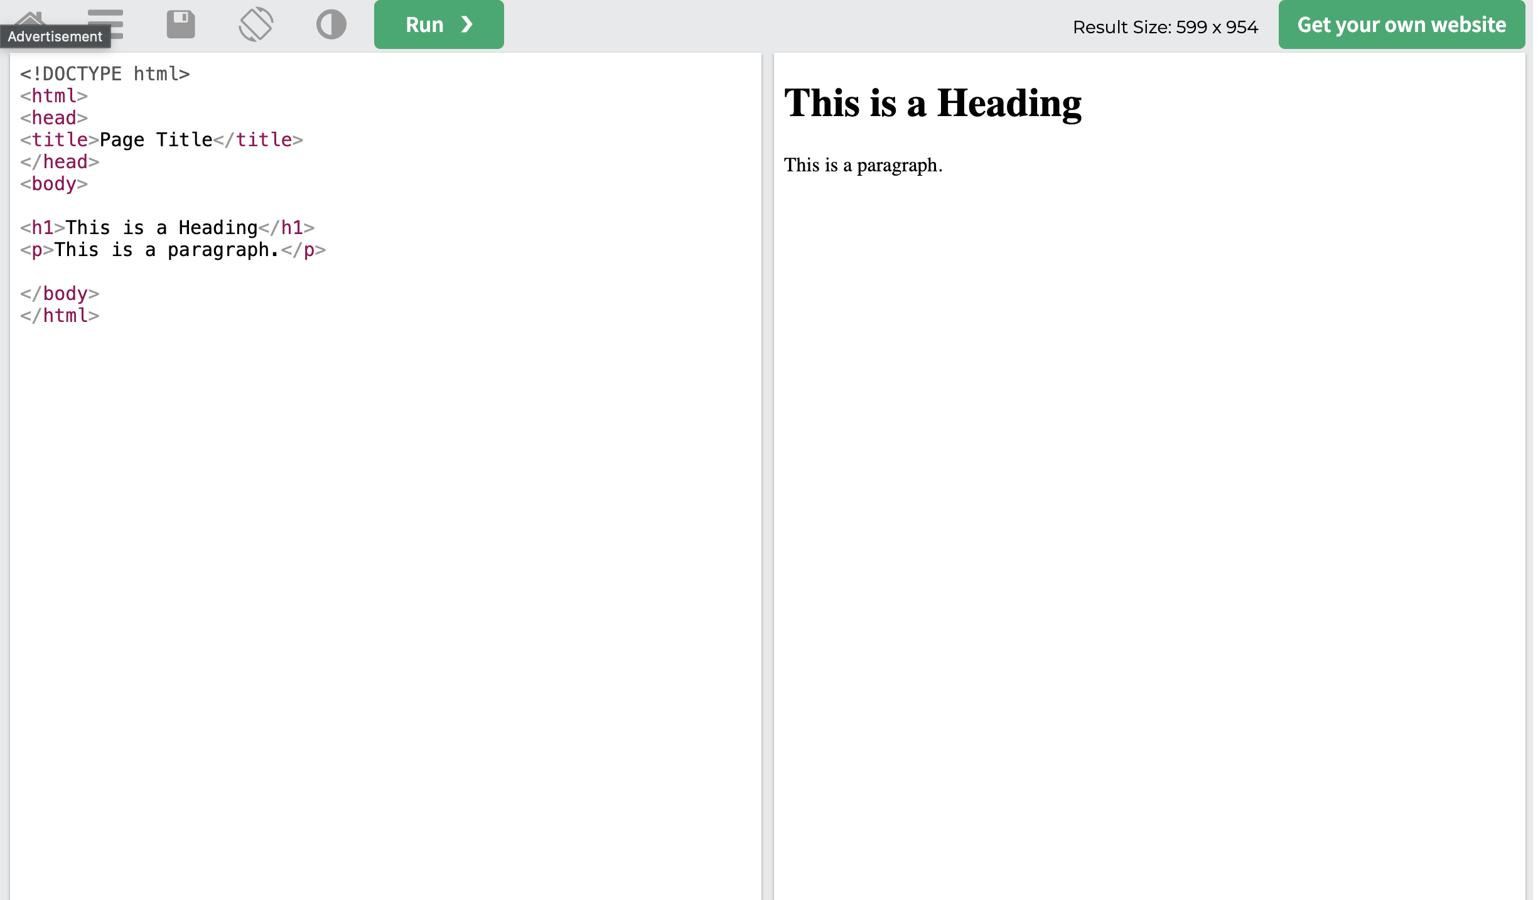This screenshot has width=1538, height=900.
Task: Click the closing body tag in editor
Action: [x=60, y=294]
